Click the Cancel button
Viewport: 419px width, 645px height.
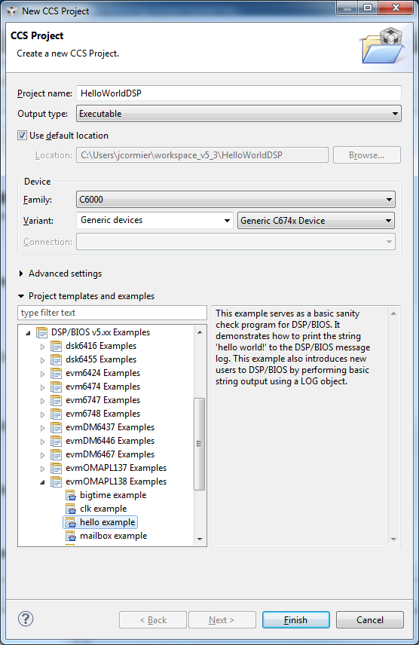pos(369,620)
